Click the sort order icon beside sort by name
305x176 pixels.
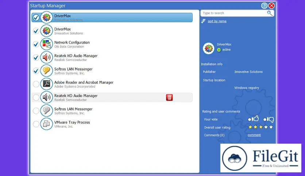click(x=204, y=21)
